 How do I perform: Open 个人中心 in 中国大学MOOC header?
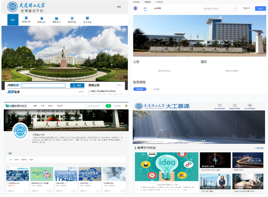pos(117,106)
